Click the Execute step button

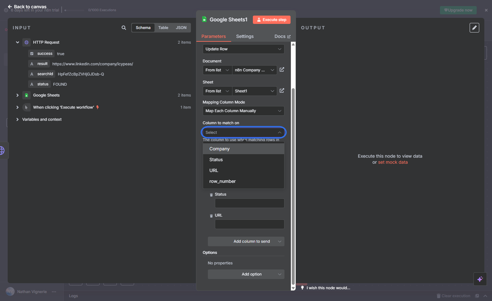[x=272, y=20]
